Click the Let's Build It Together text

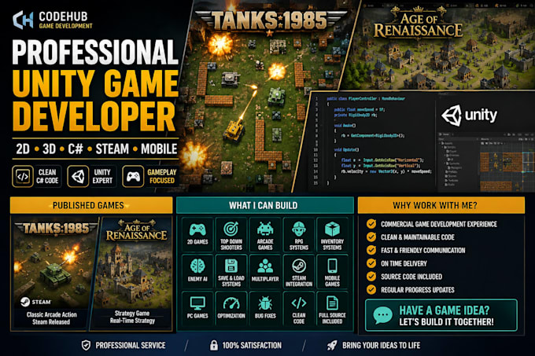(446, 322)
